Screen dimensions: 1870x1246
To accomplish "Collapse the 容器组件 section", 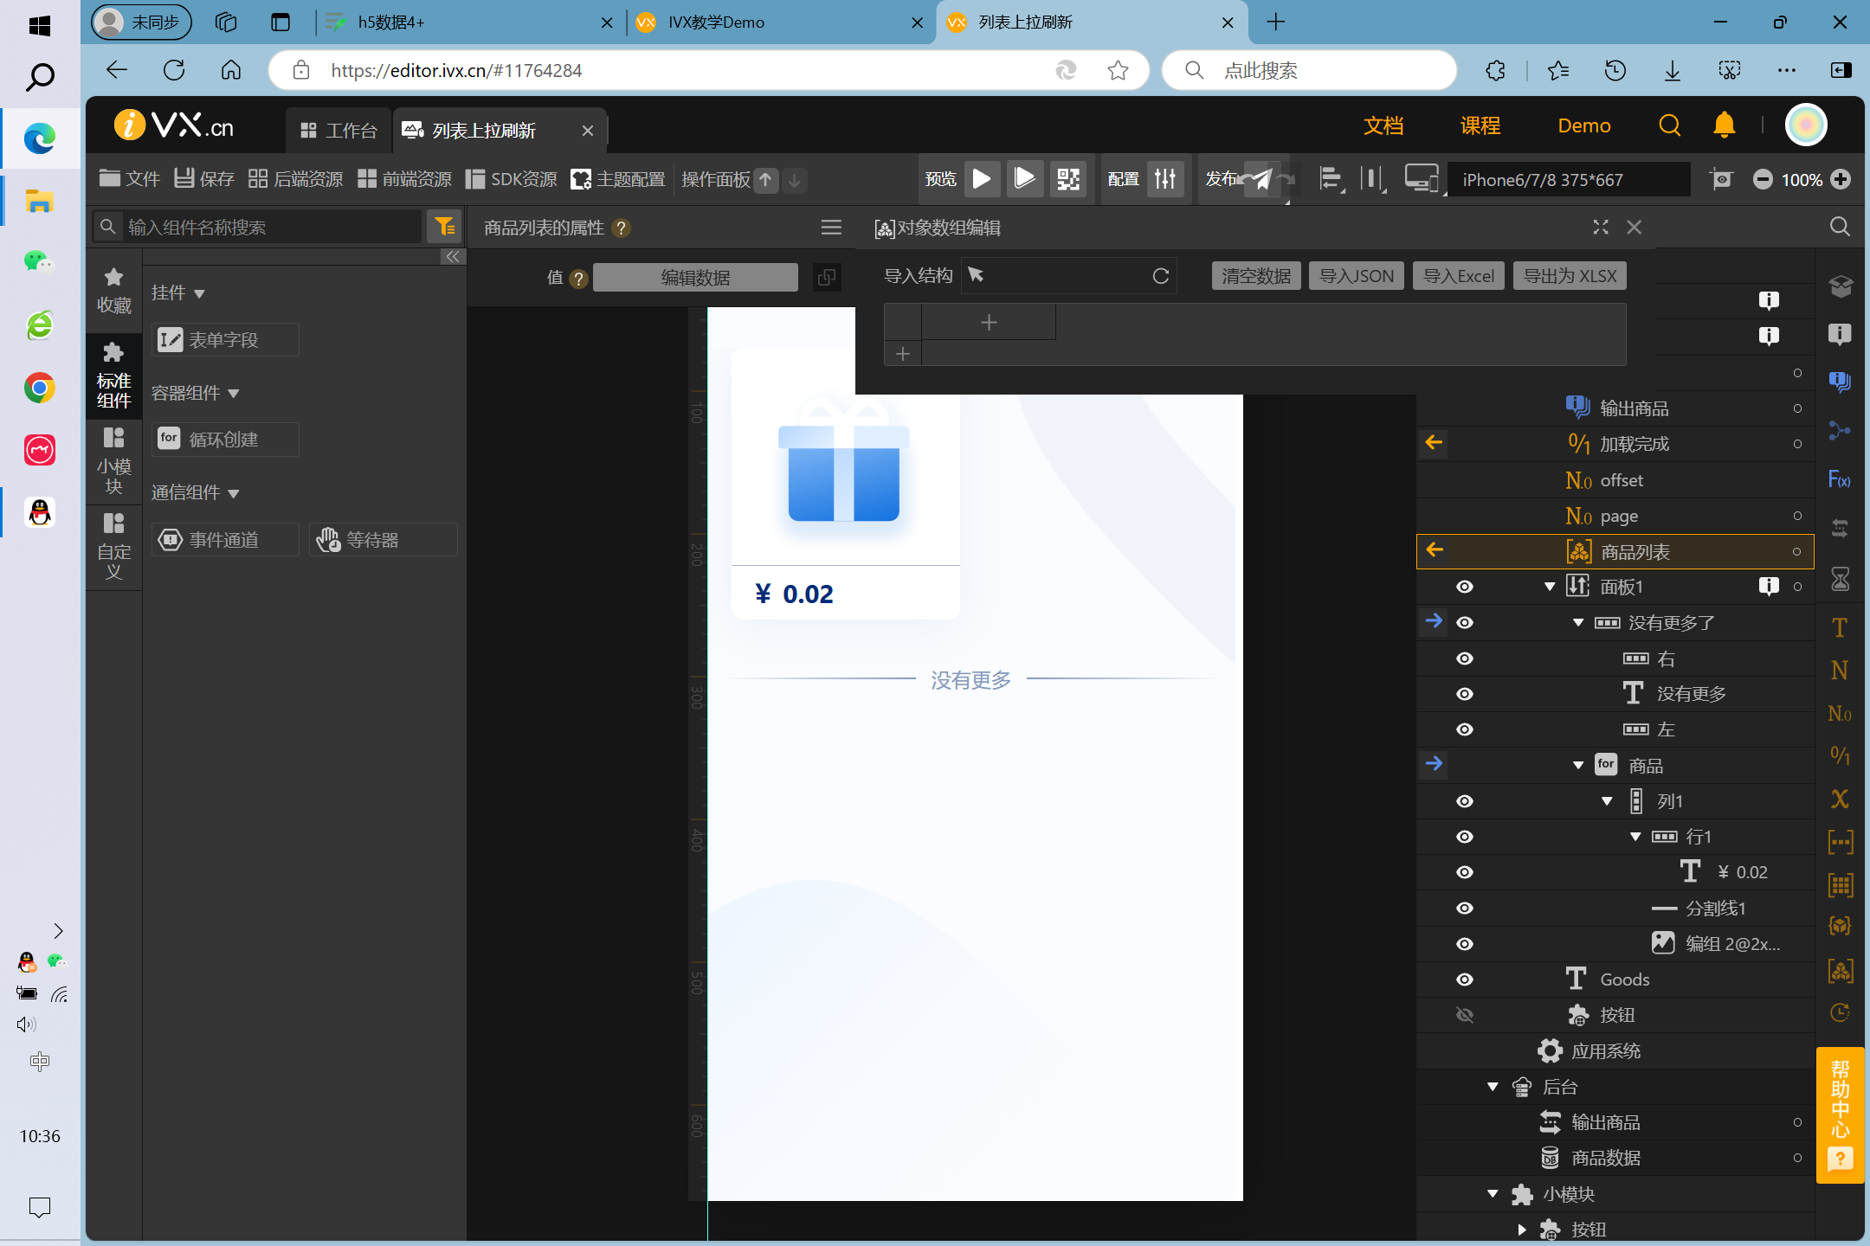I will [x=233, y=394].
